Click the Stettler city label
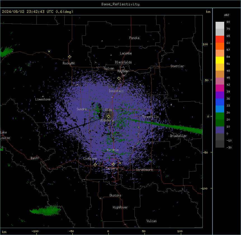This screenshot has width=241, height=235. tap(177, 66)
